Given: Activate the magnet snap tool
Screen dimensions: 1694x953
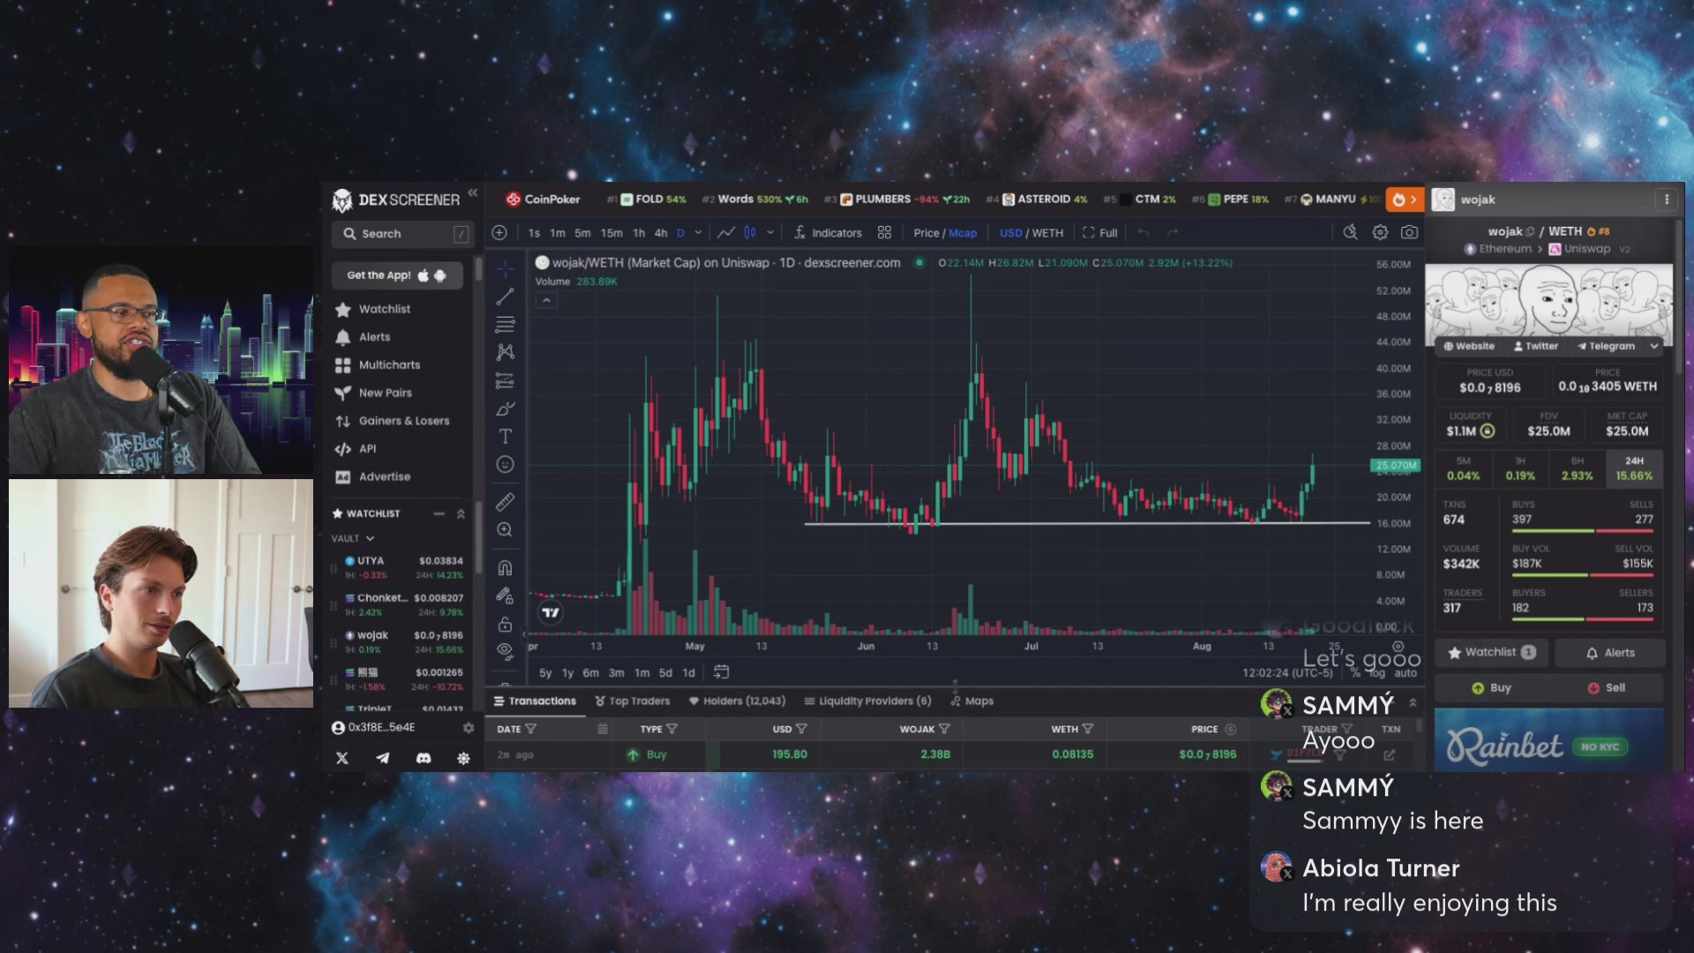Looking at the screenshot, I should pos(505,568).
